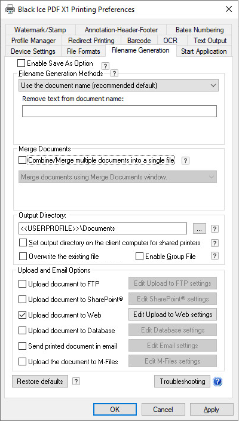This screenshot has width=239, height=421.
Task: Uncheck Upload document to Web
Action: pos(23,315)
